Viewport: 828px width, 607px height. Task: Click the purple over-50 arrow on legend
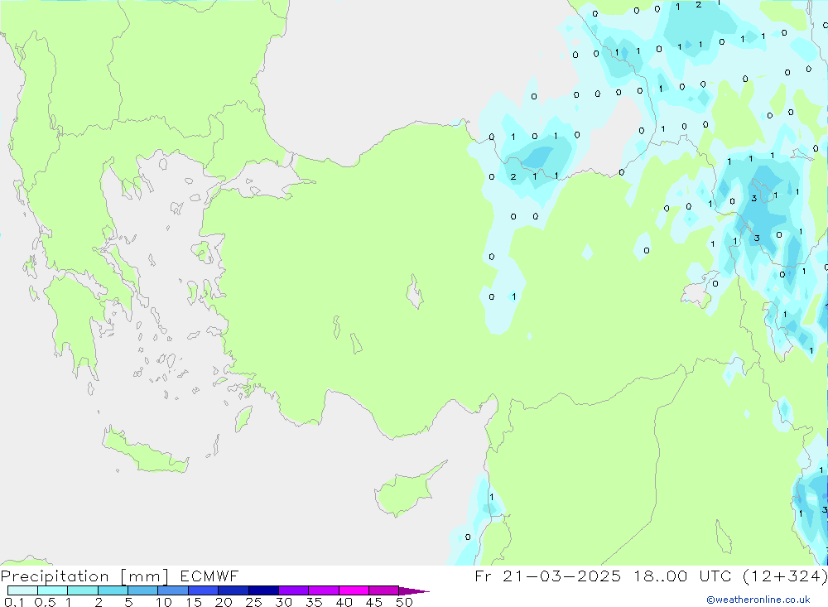coord(413,590)
